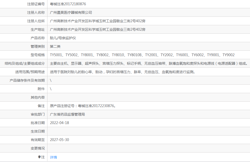Click the 其他内容 label
The height and width of the screenshot is (162, 250).
(38, 97)
